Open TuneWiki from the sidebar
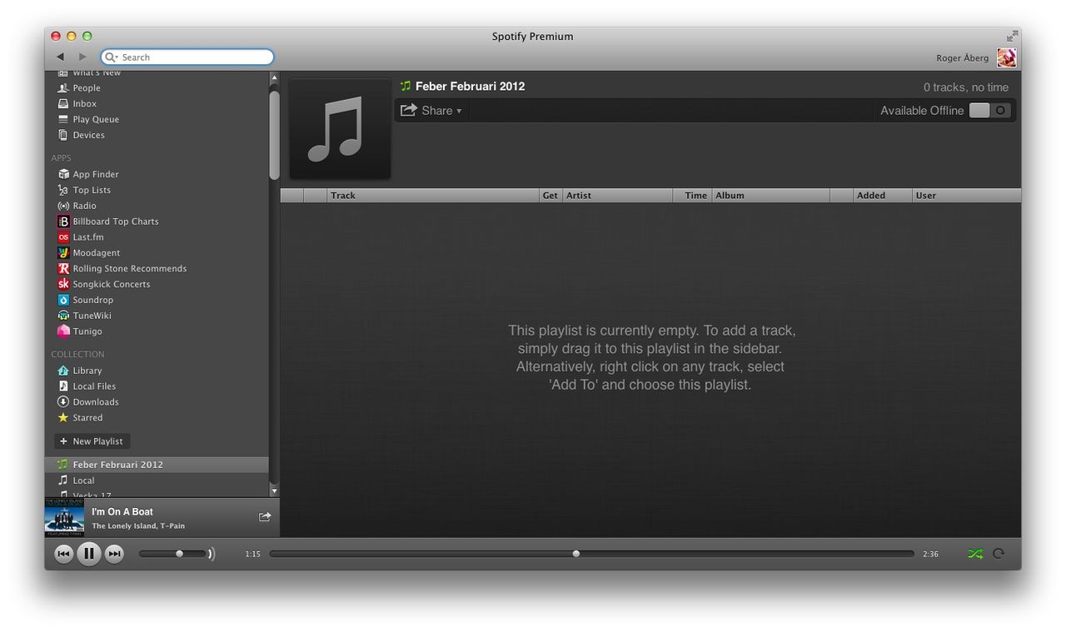1066x632 pixels. pos(63,316)
